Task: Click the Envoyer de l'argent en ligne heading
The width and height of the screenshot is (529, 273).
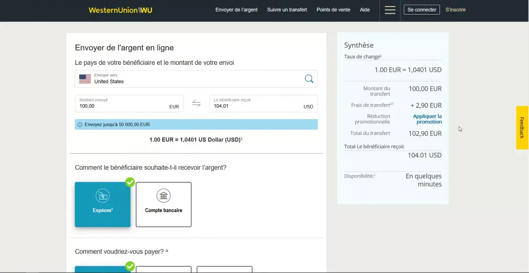Action: (124, 48)
